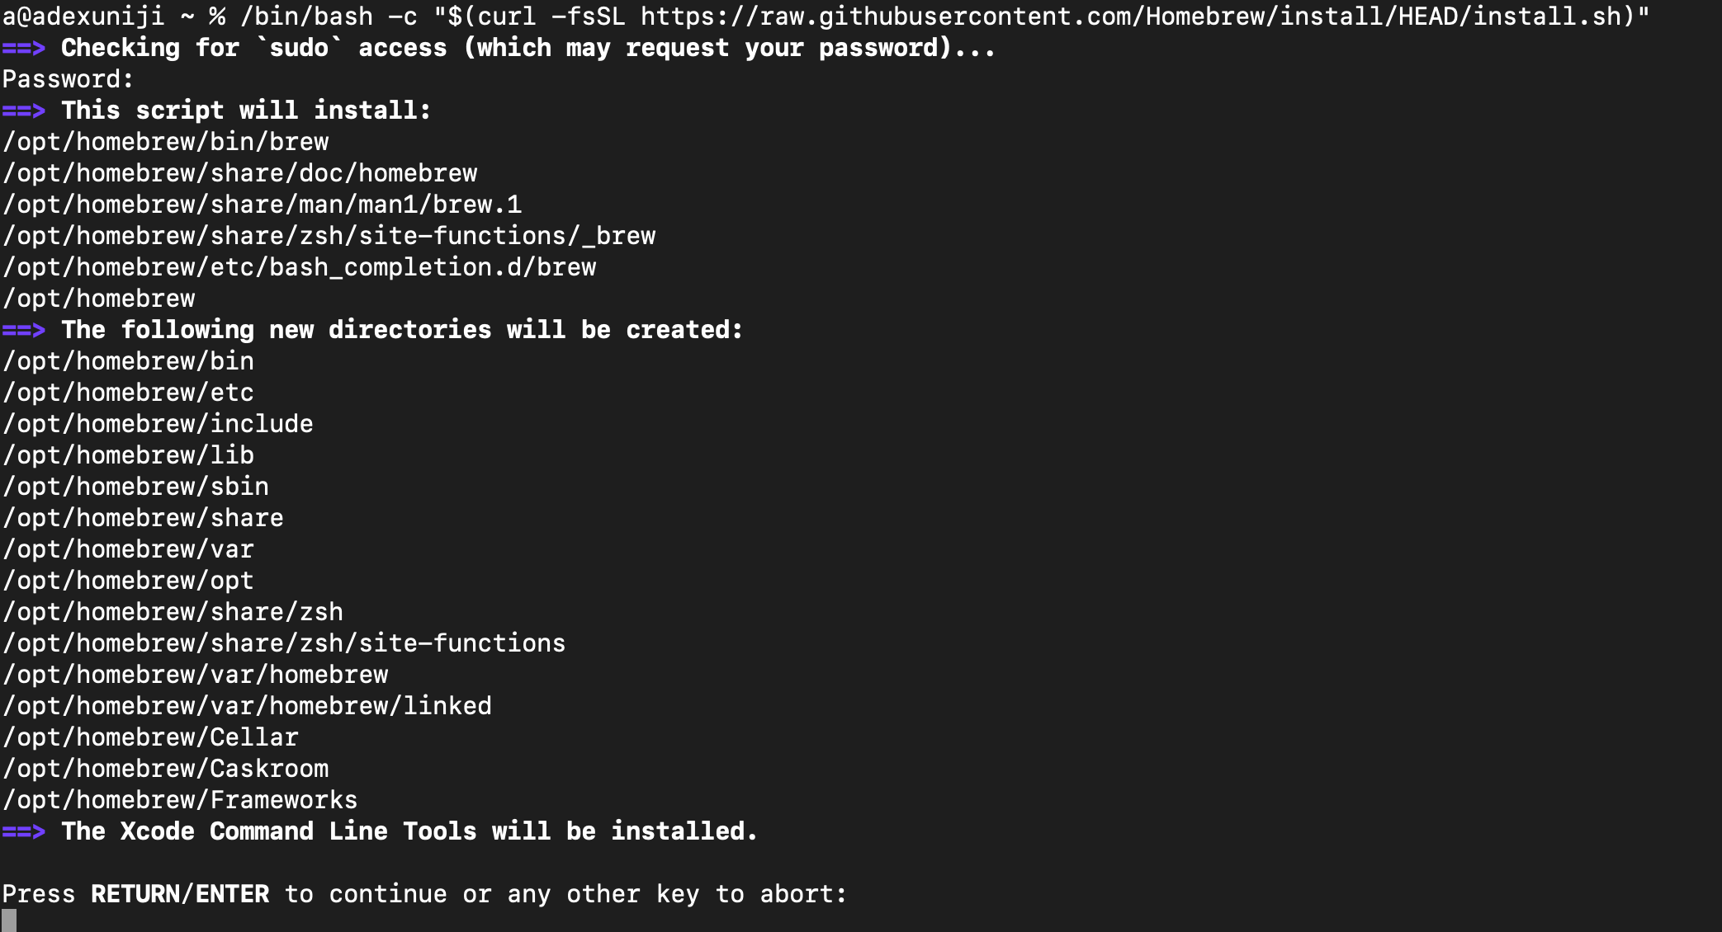Click the arrow before "The following new directories"
1722x932 pixels.
coord(23,330)
